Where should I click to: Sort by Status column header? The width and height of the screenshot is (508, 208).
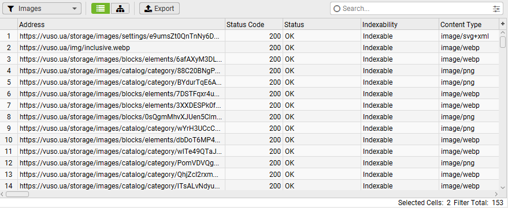click(x=322, y=25)
